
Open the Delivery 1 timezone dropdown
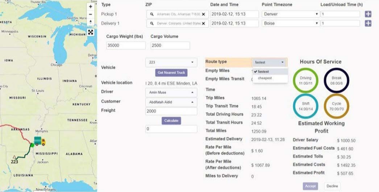(x=290, y=24)
